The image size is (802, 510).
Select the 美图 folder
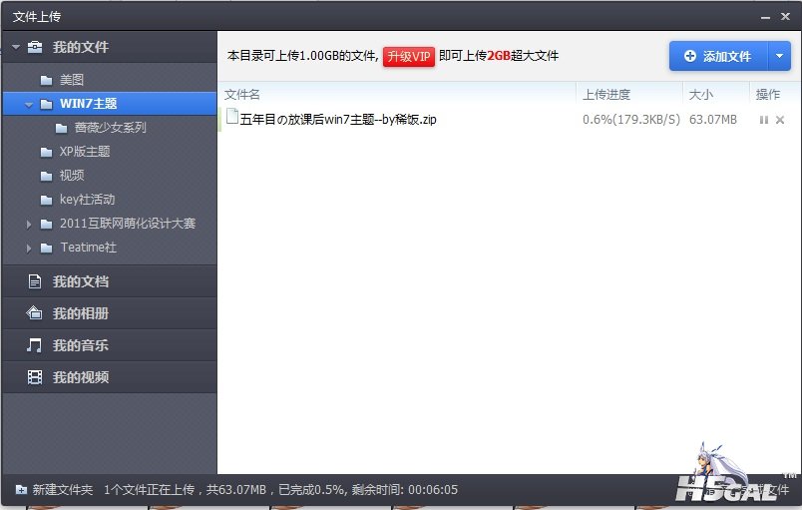(71, 80)
